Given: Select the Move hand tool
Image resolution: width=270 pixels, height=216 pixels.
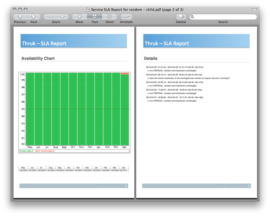Looking at the screenshot, I should 79,17.
